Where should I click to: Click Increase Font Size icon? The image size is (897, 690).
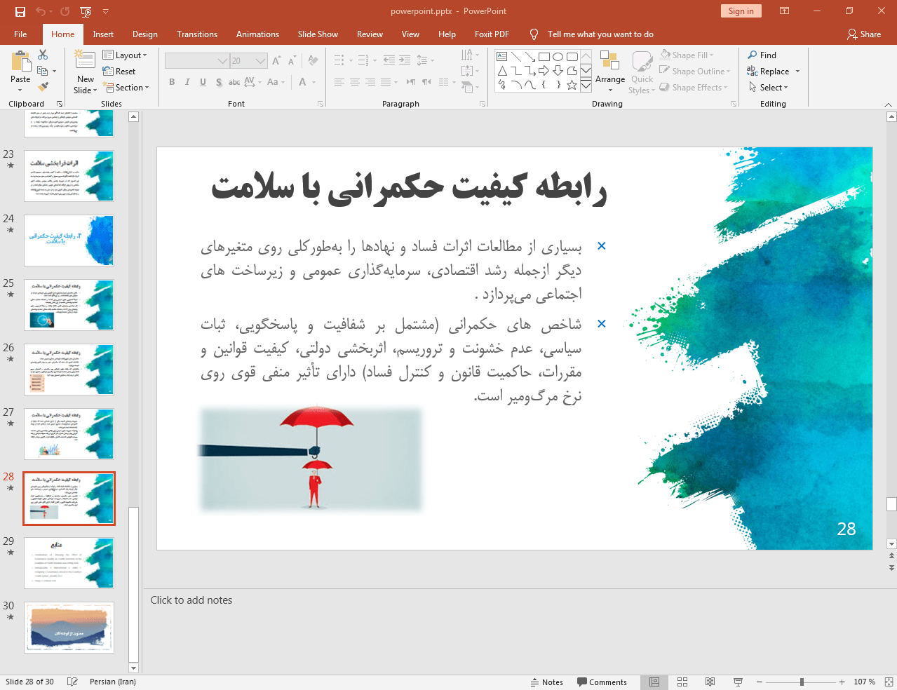coord(276,61)
